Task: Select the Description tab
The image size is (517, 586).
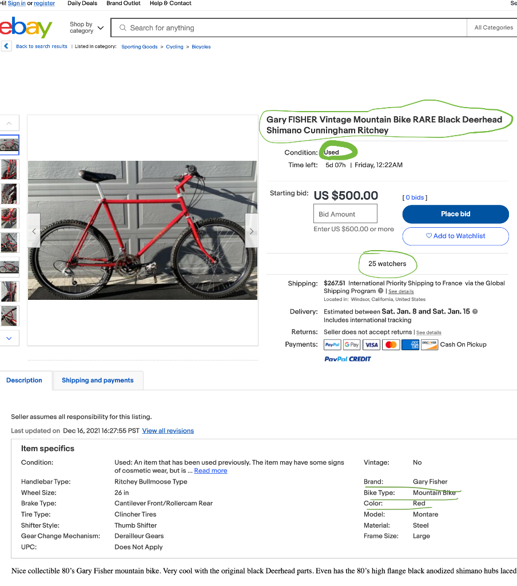Action: 24,380
